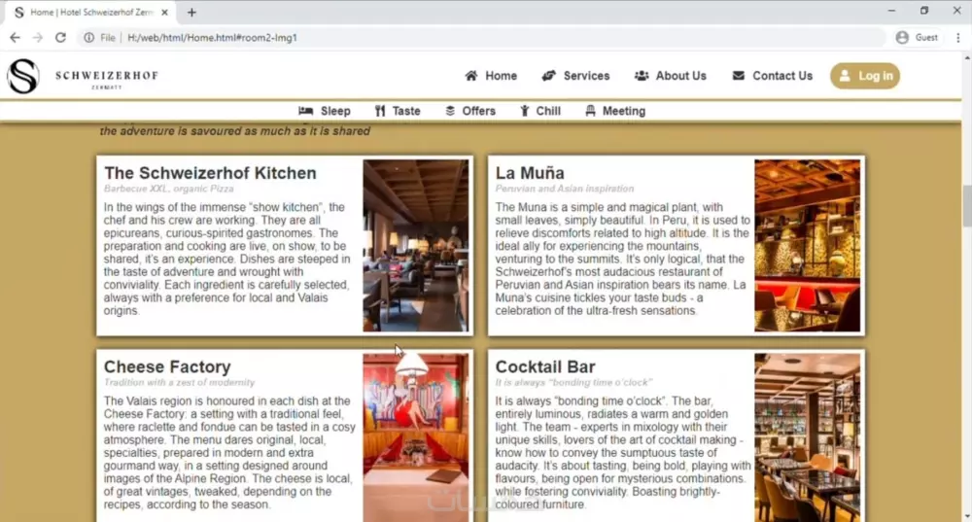
Task: Click the Schweizerhof Kitchen restaurant photo
Action: (416, 246)
